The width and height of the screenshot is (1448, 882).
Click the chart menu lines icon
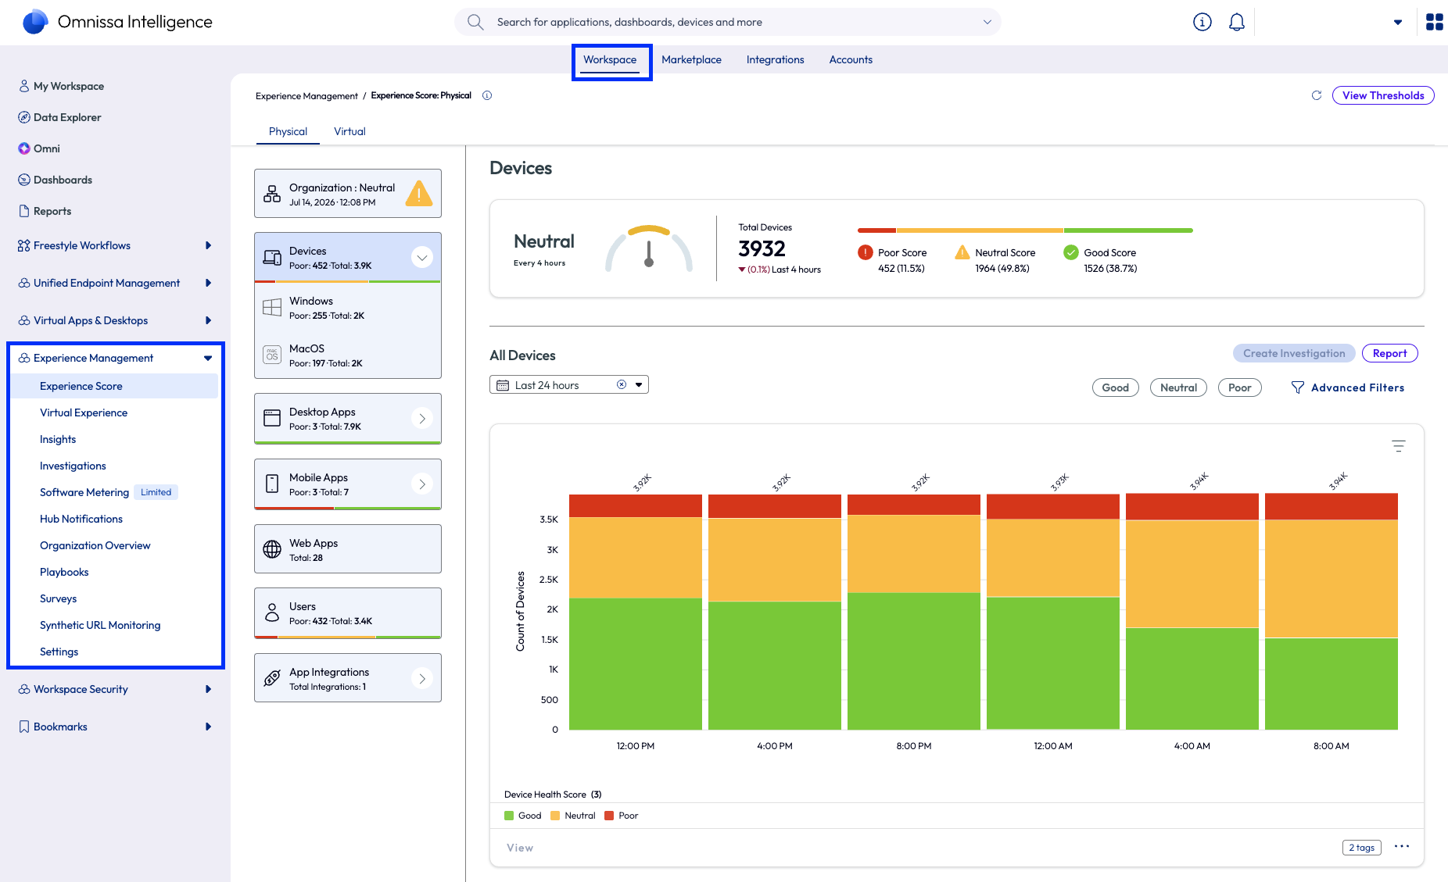point(1399,446)
